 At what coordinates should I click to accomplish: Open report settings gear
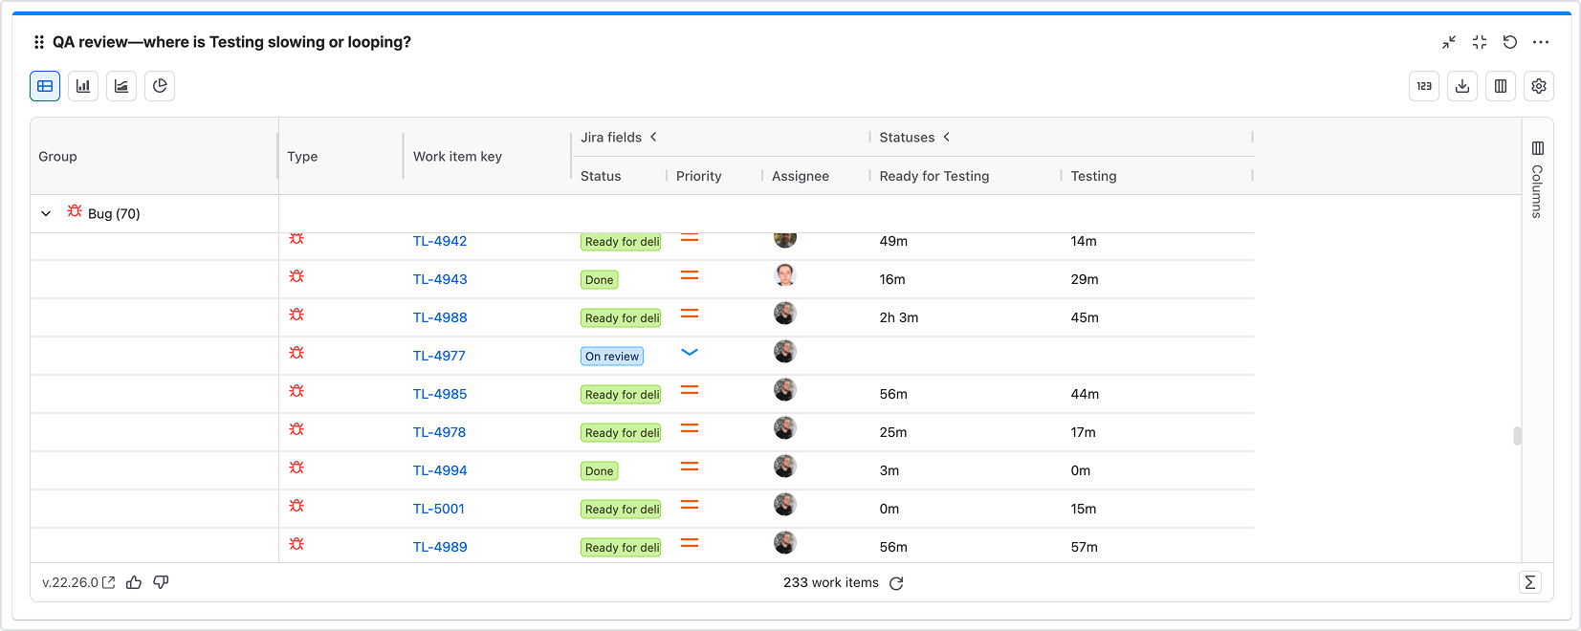pos(1539,86)
